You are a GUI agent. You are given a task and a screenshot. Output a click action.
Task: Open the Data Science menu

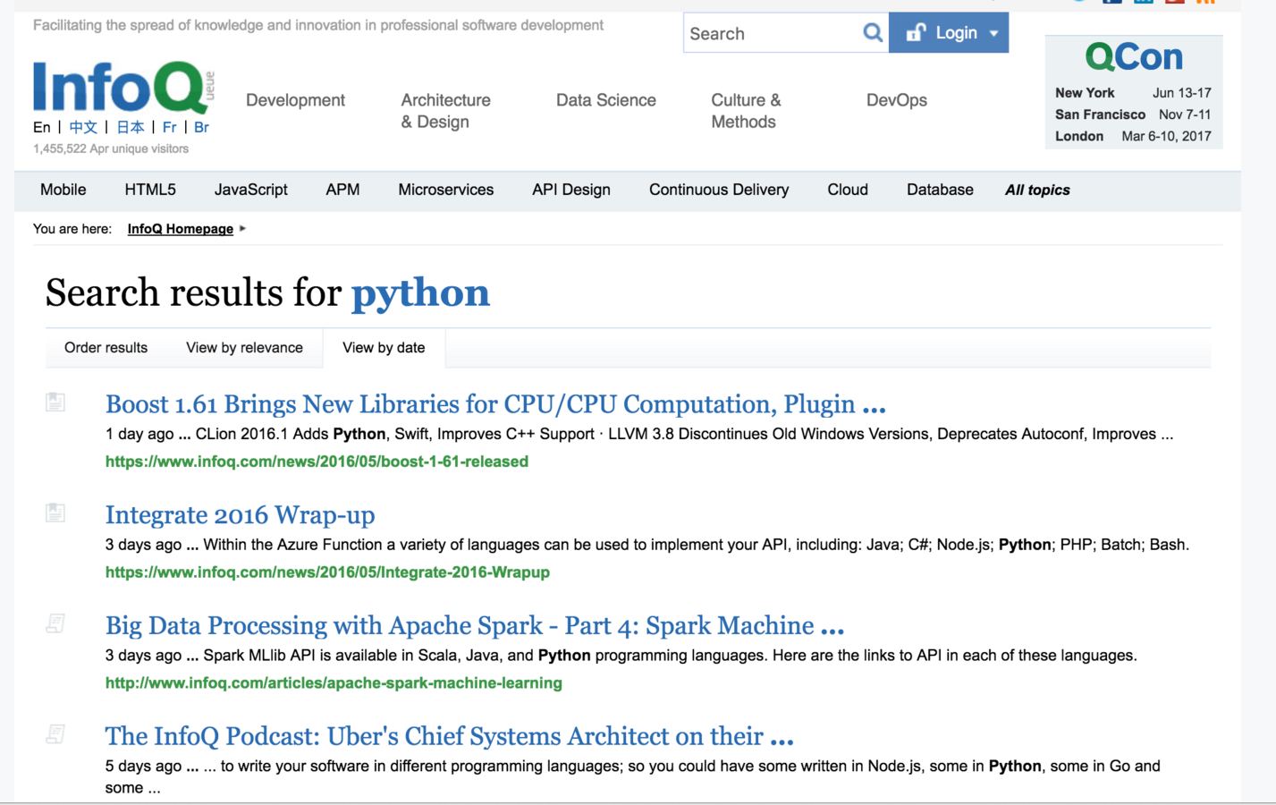pyautogui.click(x=606, y=100)
